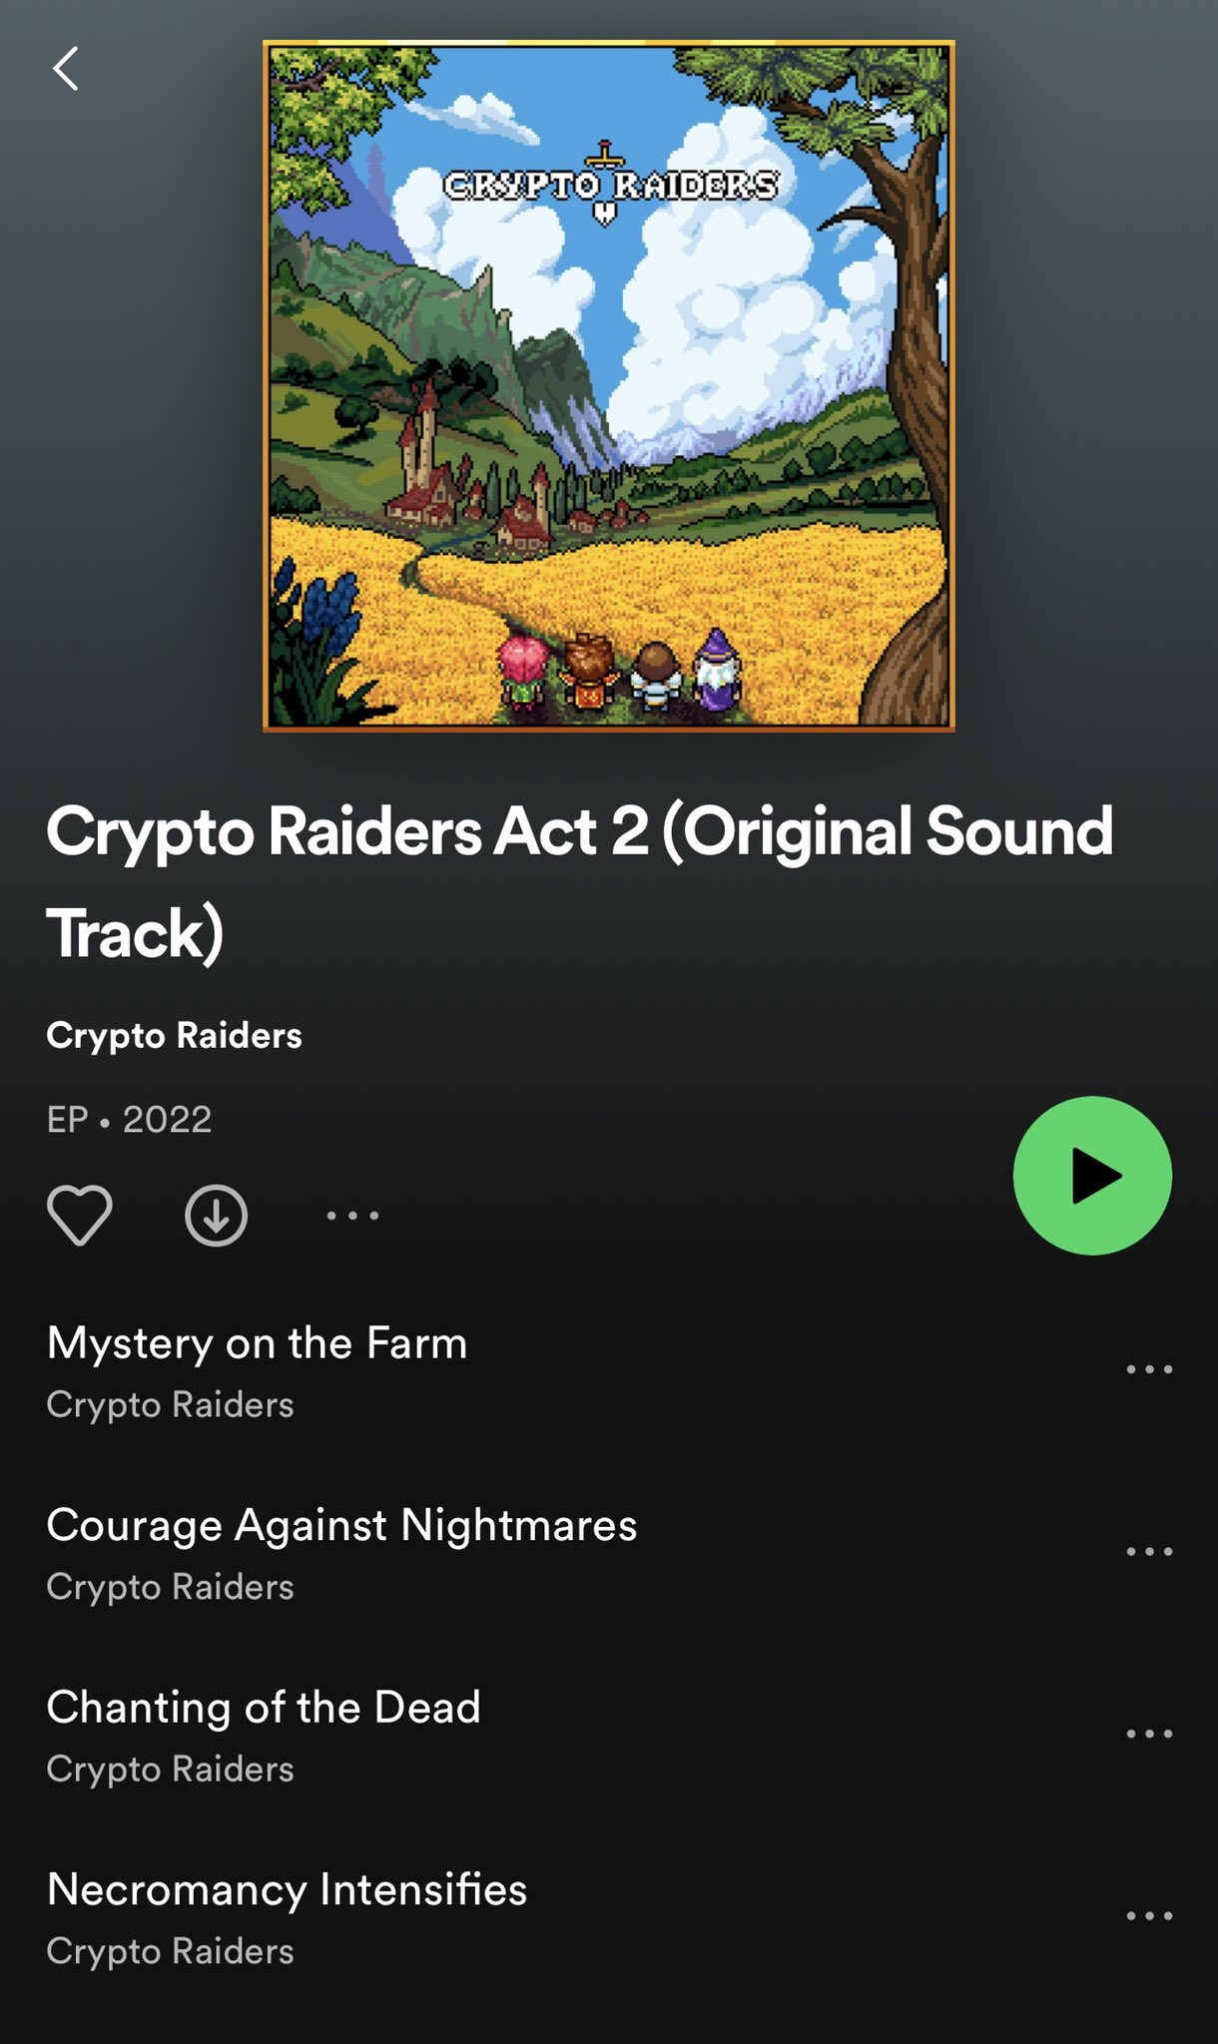1218x2044 pixels.
Task: Tap the artist name under Chanting of the Dead
Action: 170,1770
